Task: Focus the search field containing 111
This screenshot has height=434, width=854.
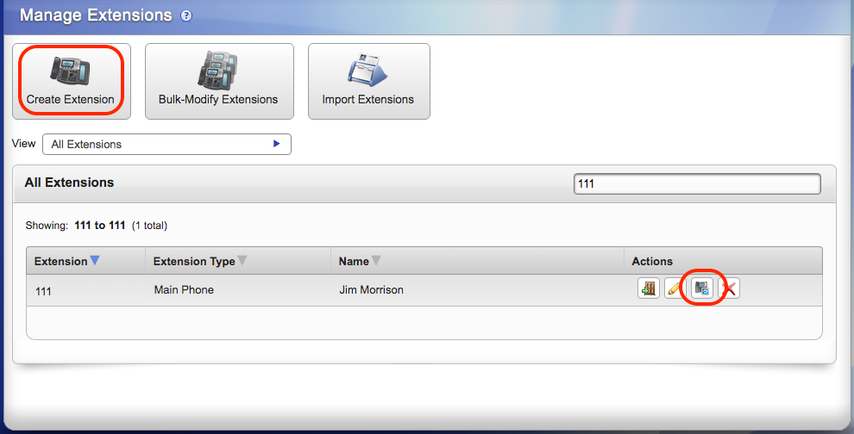Action: 697,183
